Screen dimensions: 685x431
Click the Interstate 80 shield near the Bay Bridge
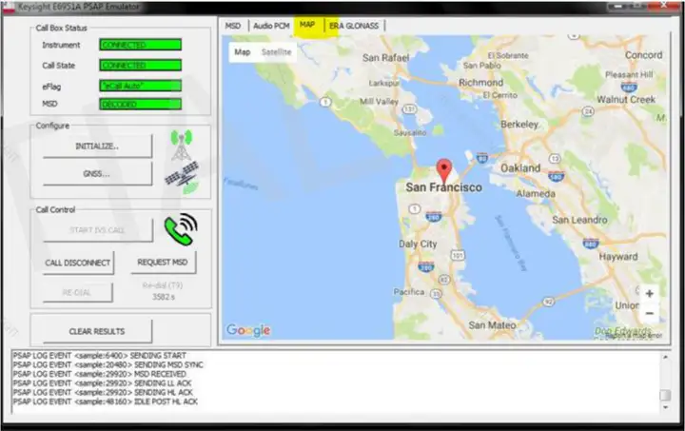pyautogui.click(x=481, y=157)
